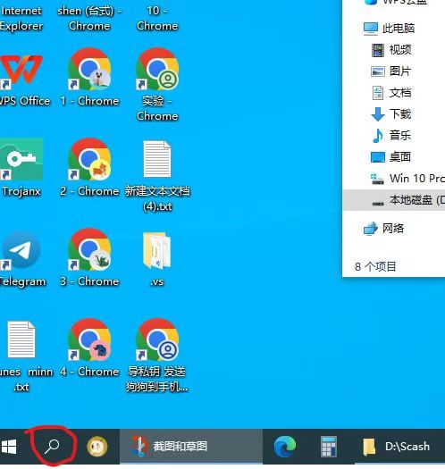
Task: Select the Internet Explorer desktop label
Action: (21, 18)
